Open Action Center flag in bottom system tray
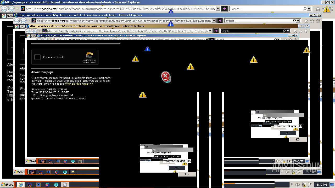Screen dimensions: 335x188 pos(310,185)
